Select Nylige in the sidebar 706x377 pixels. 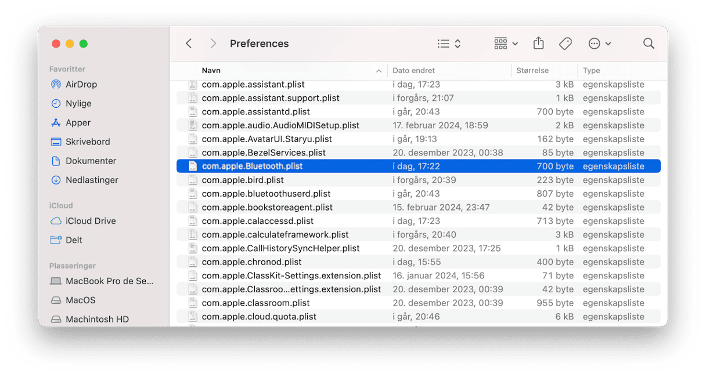coord(78,103)
